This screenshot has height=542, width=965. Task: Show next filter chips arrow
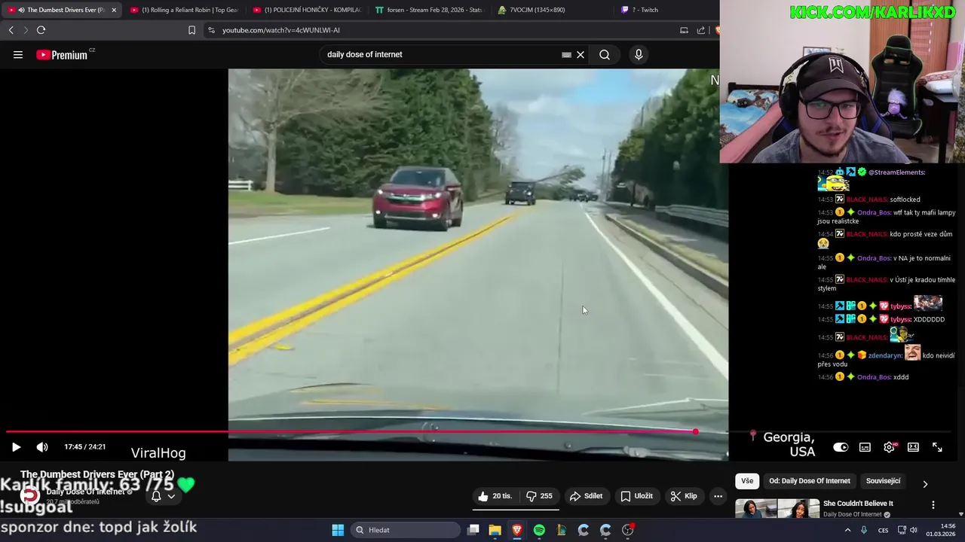(x=925, y=484)
